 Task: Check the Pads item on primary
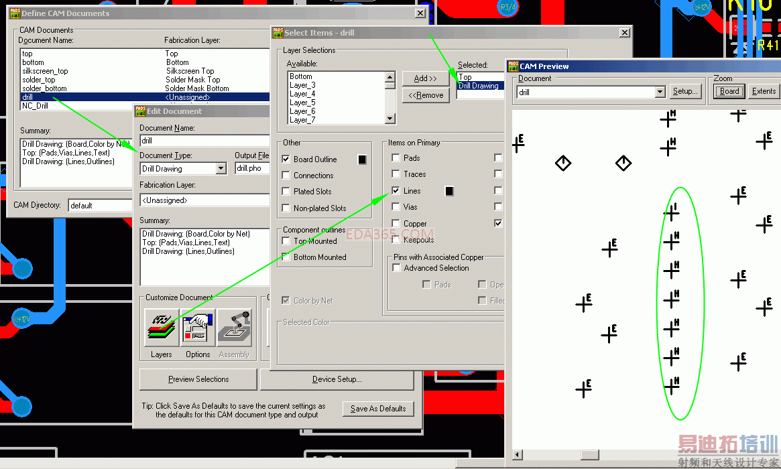(396, 158)
